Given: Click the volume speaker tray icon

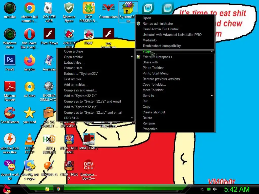Looking at the screenshot, I should pos(214,189).
